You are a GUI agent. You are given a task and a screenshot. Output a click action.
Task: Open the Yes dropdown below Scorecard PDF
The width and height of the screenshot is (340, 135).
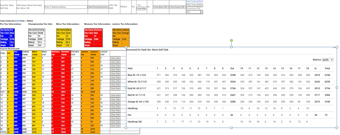tap(193, 12)
